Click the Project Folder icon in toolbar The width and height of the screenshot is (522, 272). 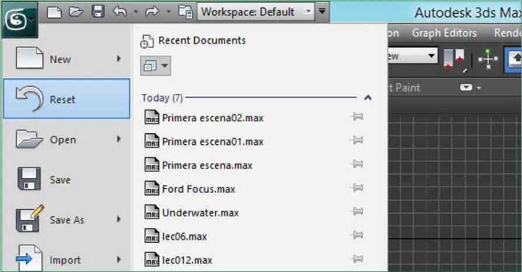pos(185,12)
